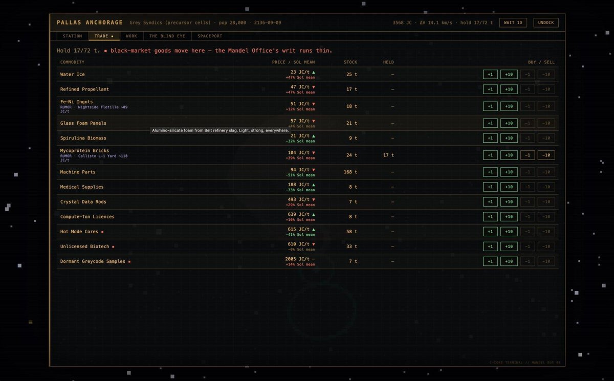The height and width of the screenshot is (381, 614).
Task: Click the Unlicensed Biotech commodity name
Action: (85, 246)
